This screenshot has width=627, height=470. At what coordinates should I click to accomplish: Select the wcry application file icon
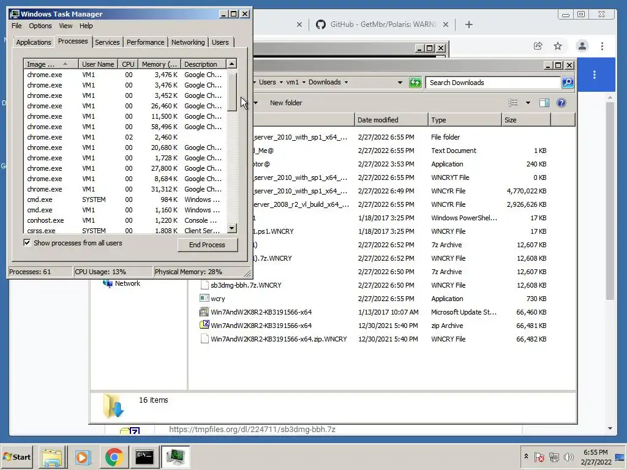204,298
